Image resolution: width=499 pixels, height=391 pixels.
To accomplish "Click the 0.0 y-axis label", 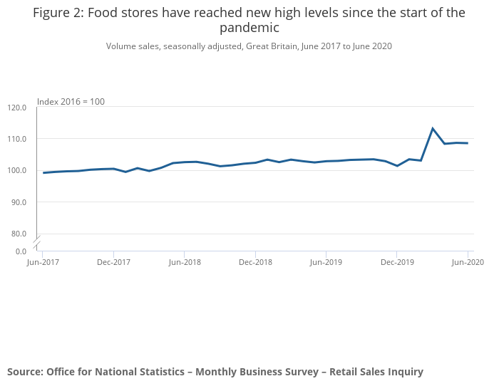I will point(21,251).
